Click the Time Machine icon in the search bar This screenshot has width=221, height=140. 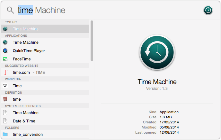208,10
